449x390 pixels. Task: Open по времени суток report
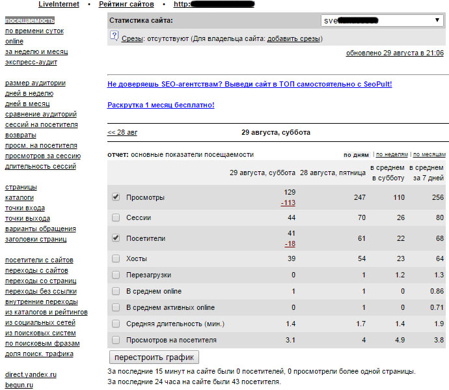34,31
